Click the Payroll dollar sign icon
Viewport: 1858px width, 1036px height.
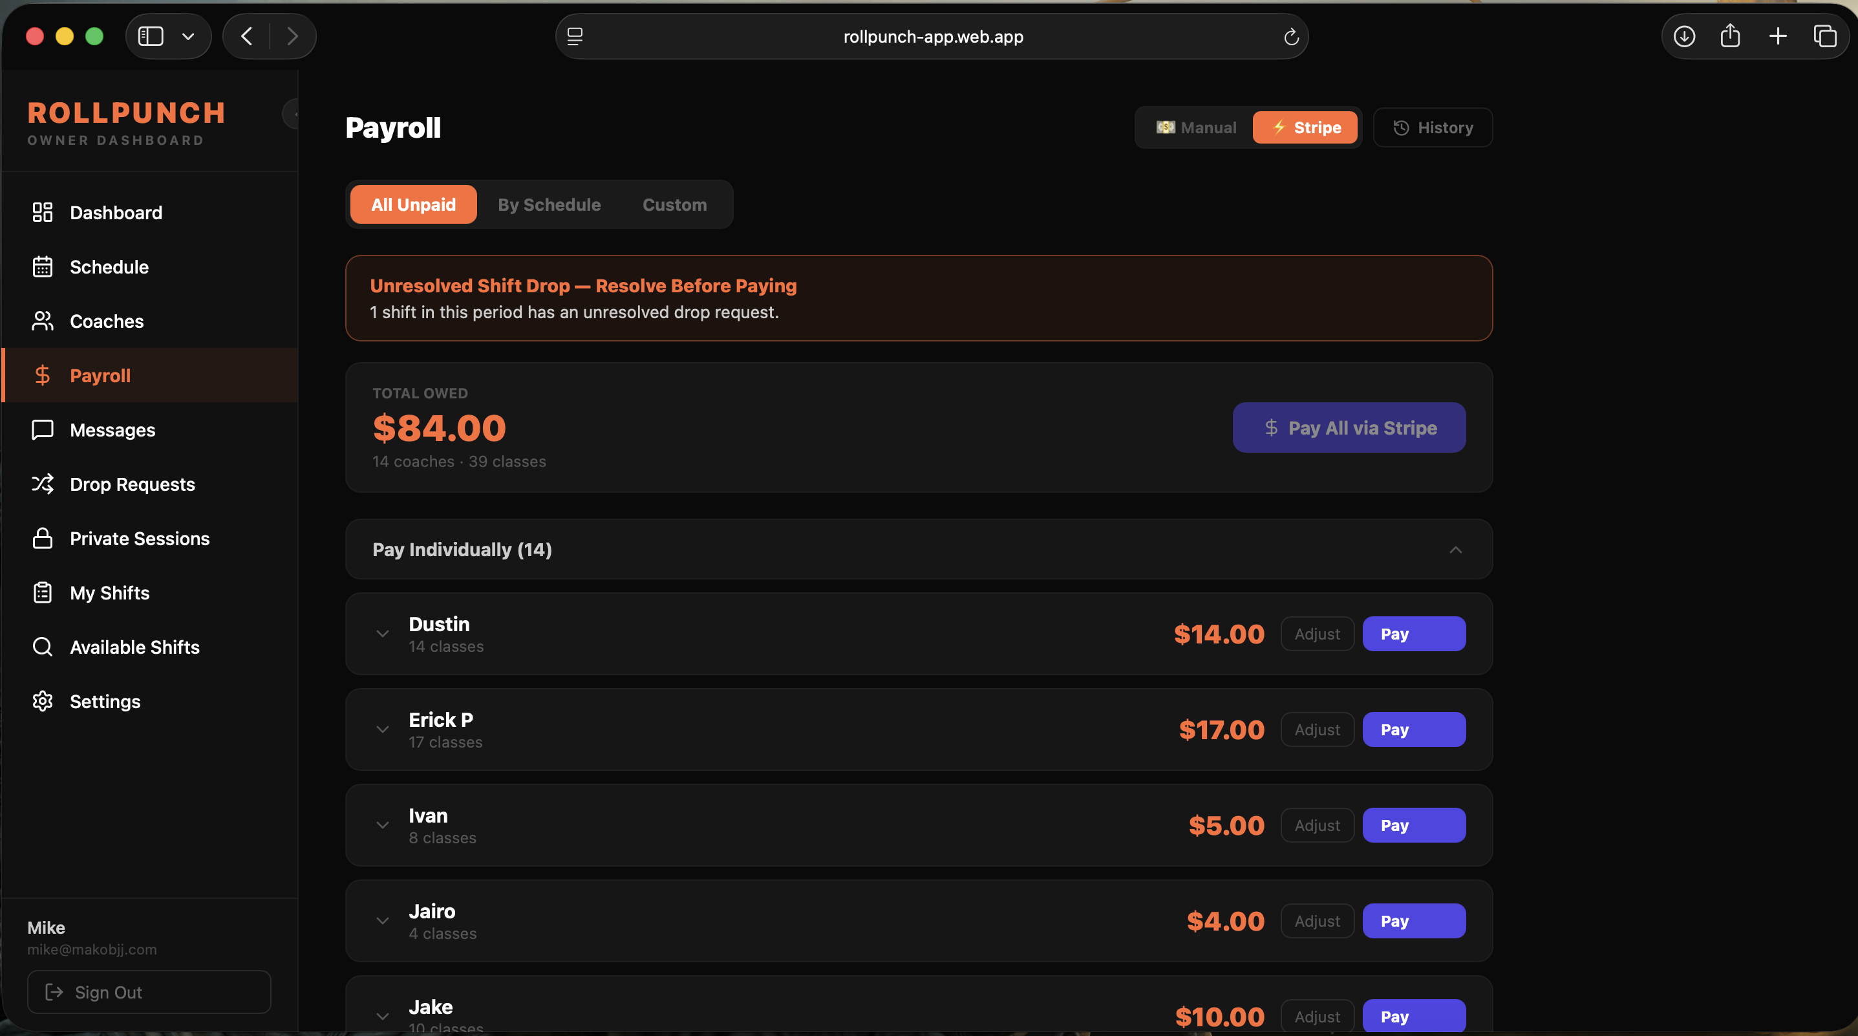(43, 375)
